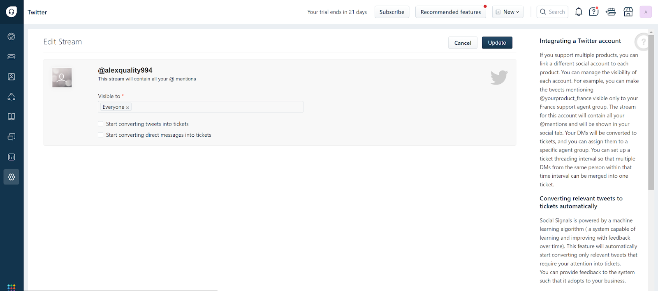Open Tickets icon in left sidebar
Image resolution: width=658 pixels, height=291 pixels.
[x=12, y=57]
